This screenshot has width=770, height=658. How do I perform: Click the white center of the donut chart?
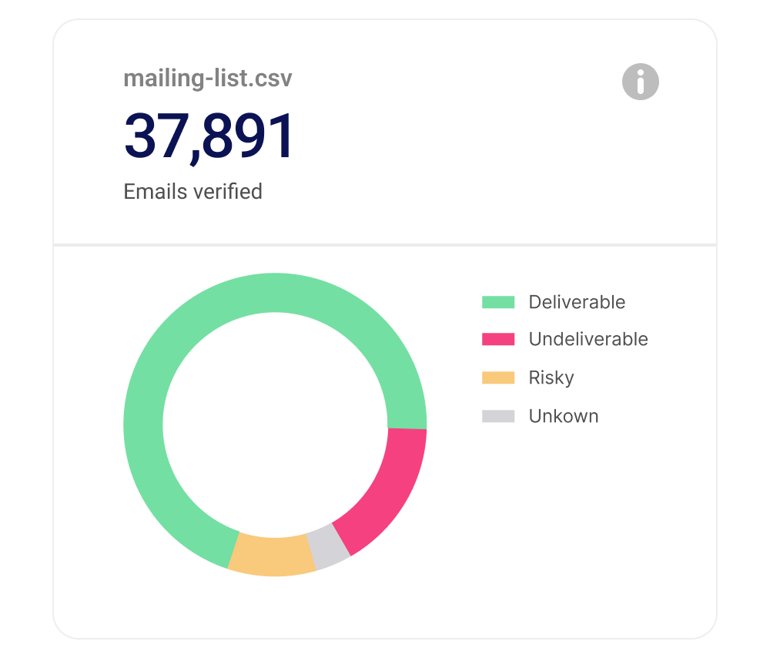tap(275, 424)
